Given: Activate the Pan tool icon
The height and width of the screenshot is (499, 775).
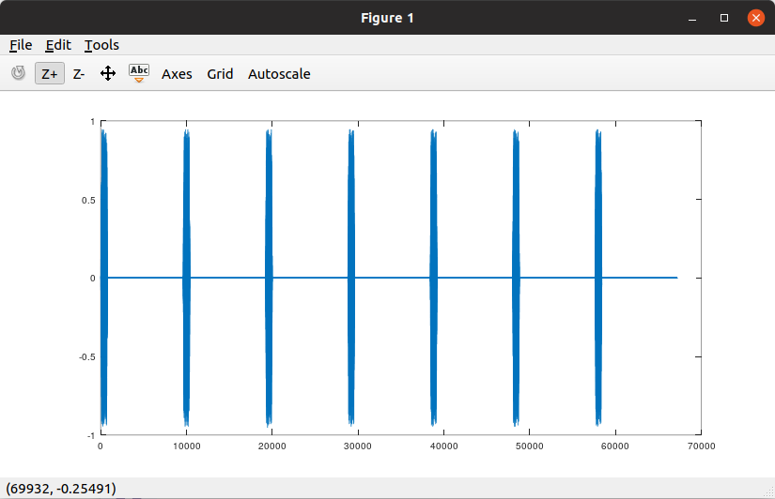Looking at the screenshot, I should 108,73.
